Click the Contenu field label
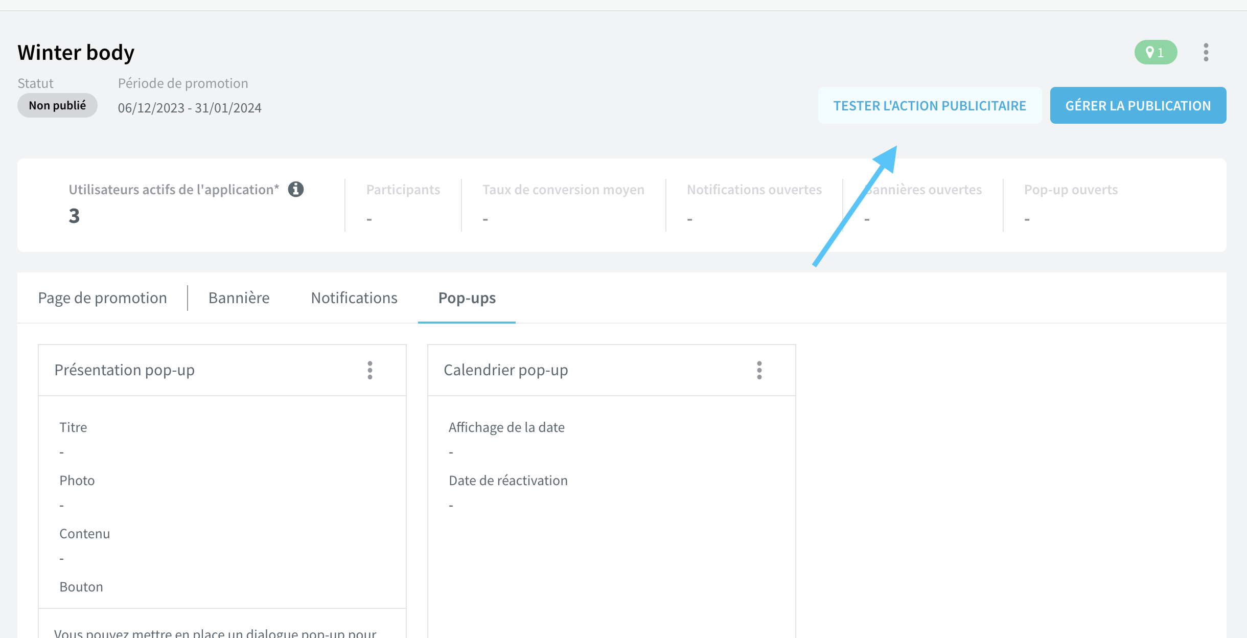The height and width of the screenshot is (638, 1247). click(85, 534)
